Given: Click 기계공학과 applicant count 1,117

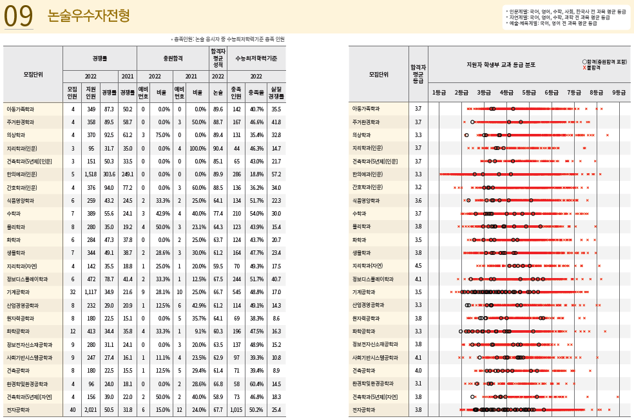Looking at the screenshot, I should [91, 292].
